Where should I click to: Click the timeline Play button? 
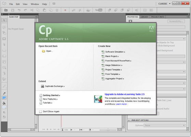(x=51, y=130)
